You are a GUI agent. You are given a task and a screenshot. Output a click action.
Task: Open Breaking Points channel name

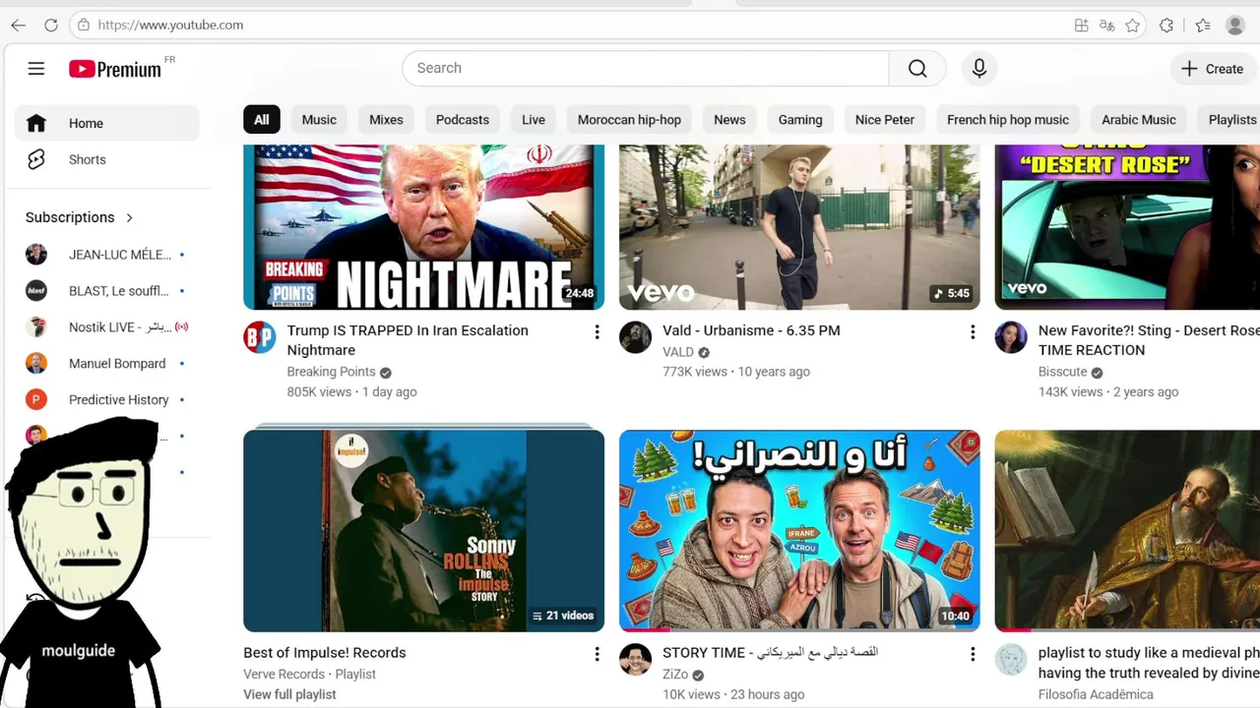coord(331,372)
